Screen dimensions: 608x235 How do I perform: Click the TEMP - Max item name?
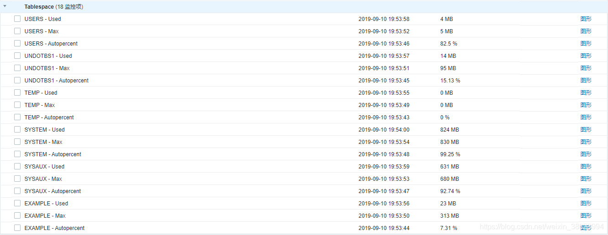coord(39,105)
